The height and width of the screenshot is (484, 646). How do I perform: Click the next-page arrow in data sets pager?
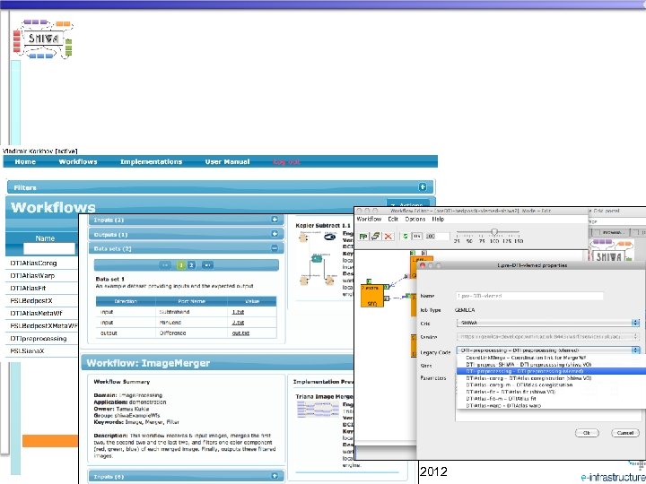pyautogui.click(x=207, y=265)
